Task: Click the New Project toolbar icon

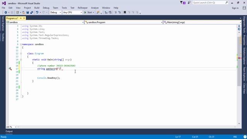Action: [17, 12]
